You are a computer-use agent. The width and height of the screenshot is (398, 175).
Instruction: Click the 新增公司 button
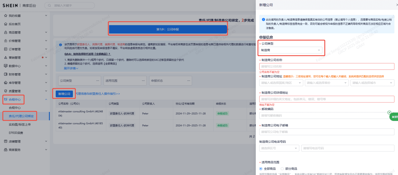click(64, 94)
